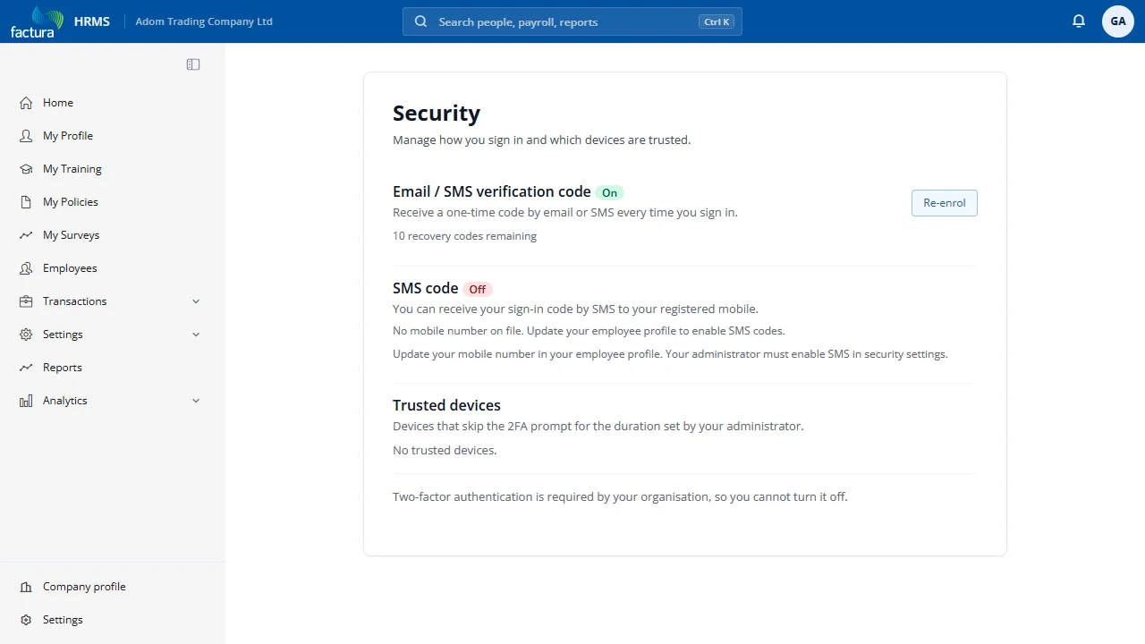The width and height of the screenshot is (1145, 644).
Task: Open My Surveys page
Action: click(111, 235)
